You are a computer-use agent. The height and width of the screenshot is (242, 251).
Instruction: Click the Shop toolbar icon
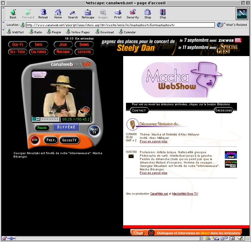147,14
